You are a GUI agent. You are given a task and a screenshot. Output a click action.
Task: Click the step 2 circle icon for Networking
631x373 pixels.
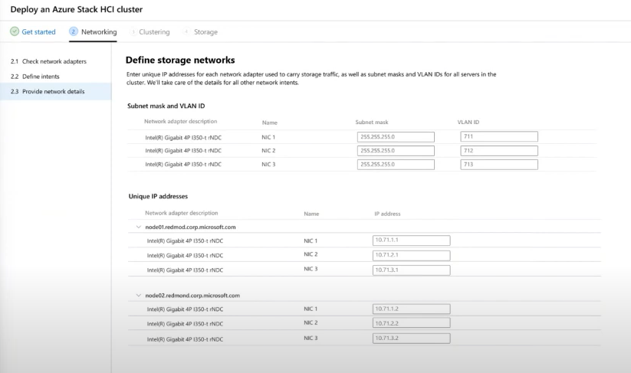(74, 31)
